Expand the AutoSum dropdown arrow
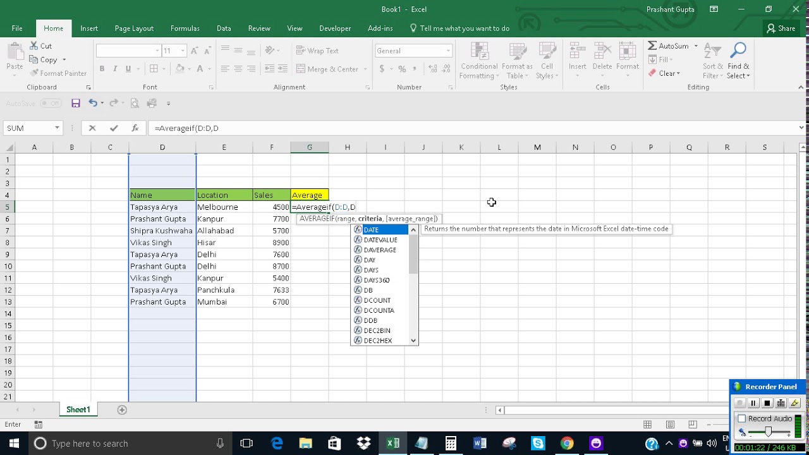This screenshot has height=455, width=809. [x=696, y=46]
